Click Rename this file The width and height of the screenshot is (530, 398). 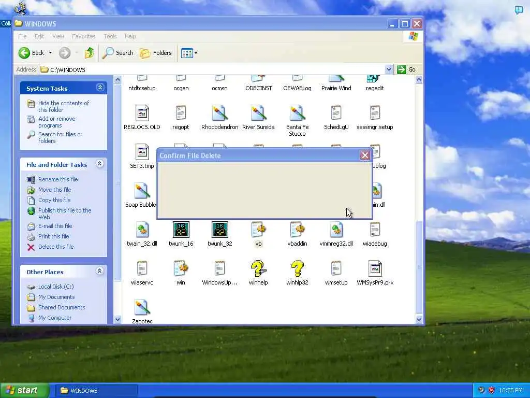pyautogui.click(x=58, y=179)
